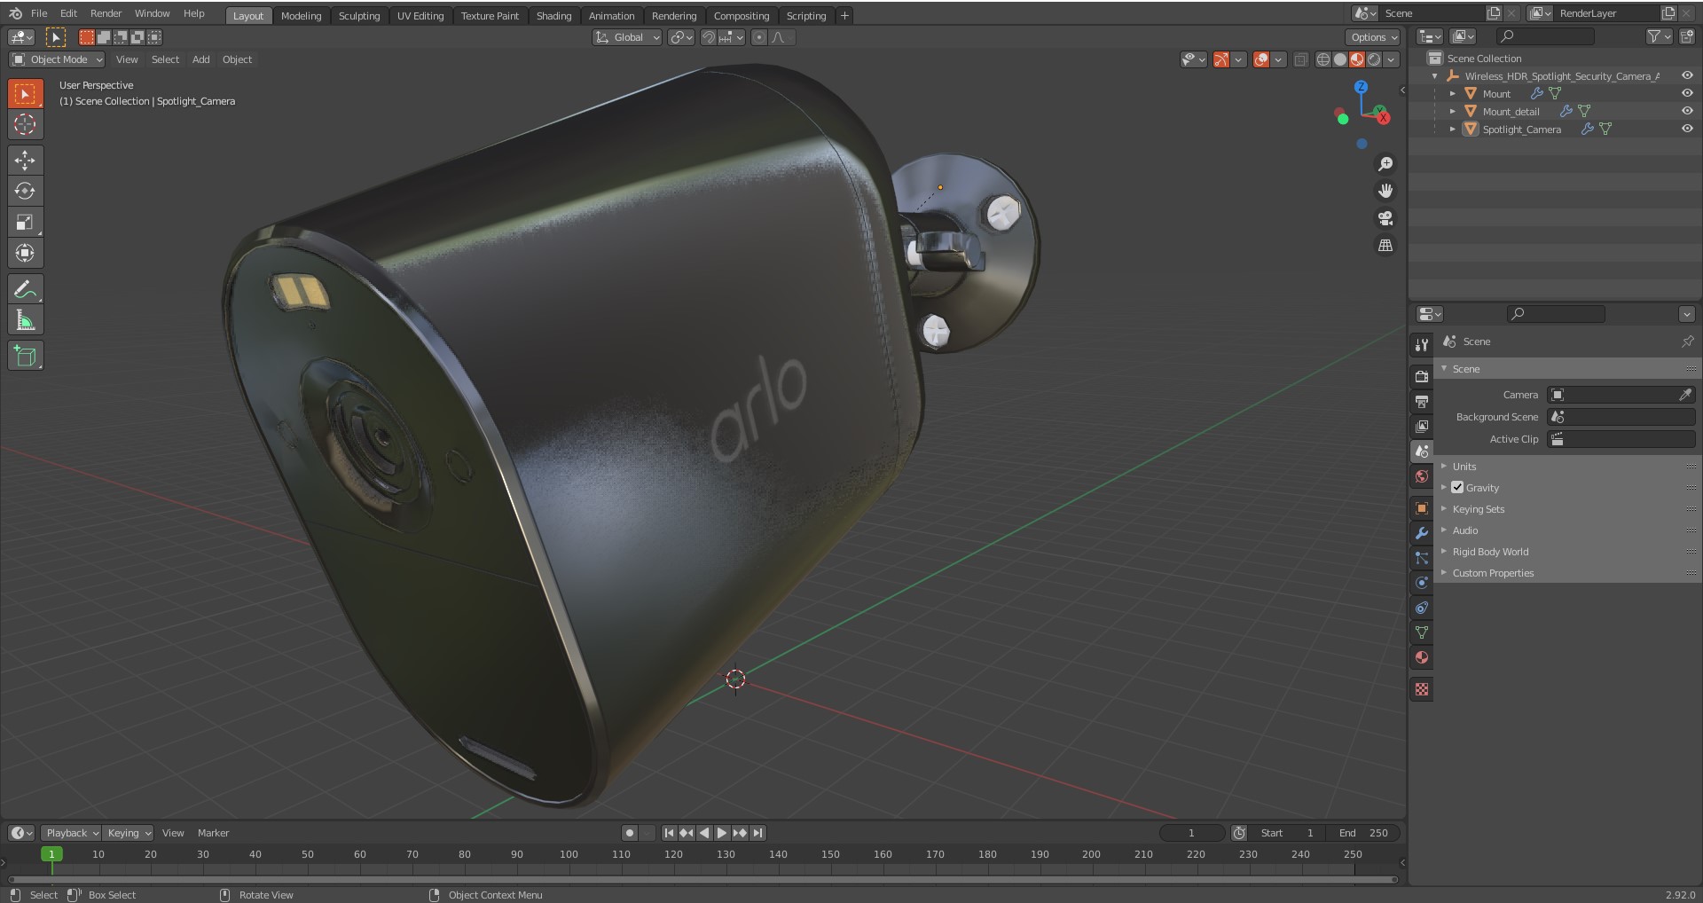1703x903 pixels.
Task: Click the Z axis on navigation gizmo
Action: click(x=1361, y=87)
